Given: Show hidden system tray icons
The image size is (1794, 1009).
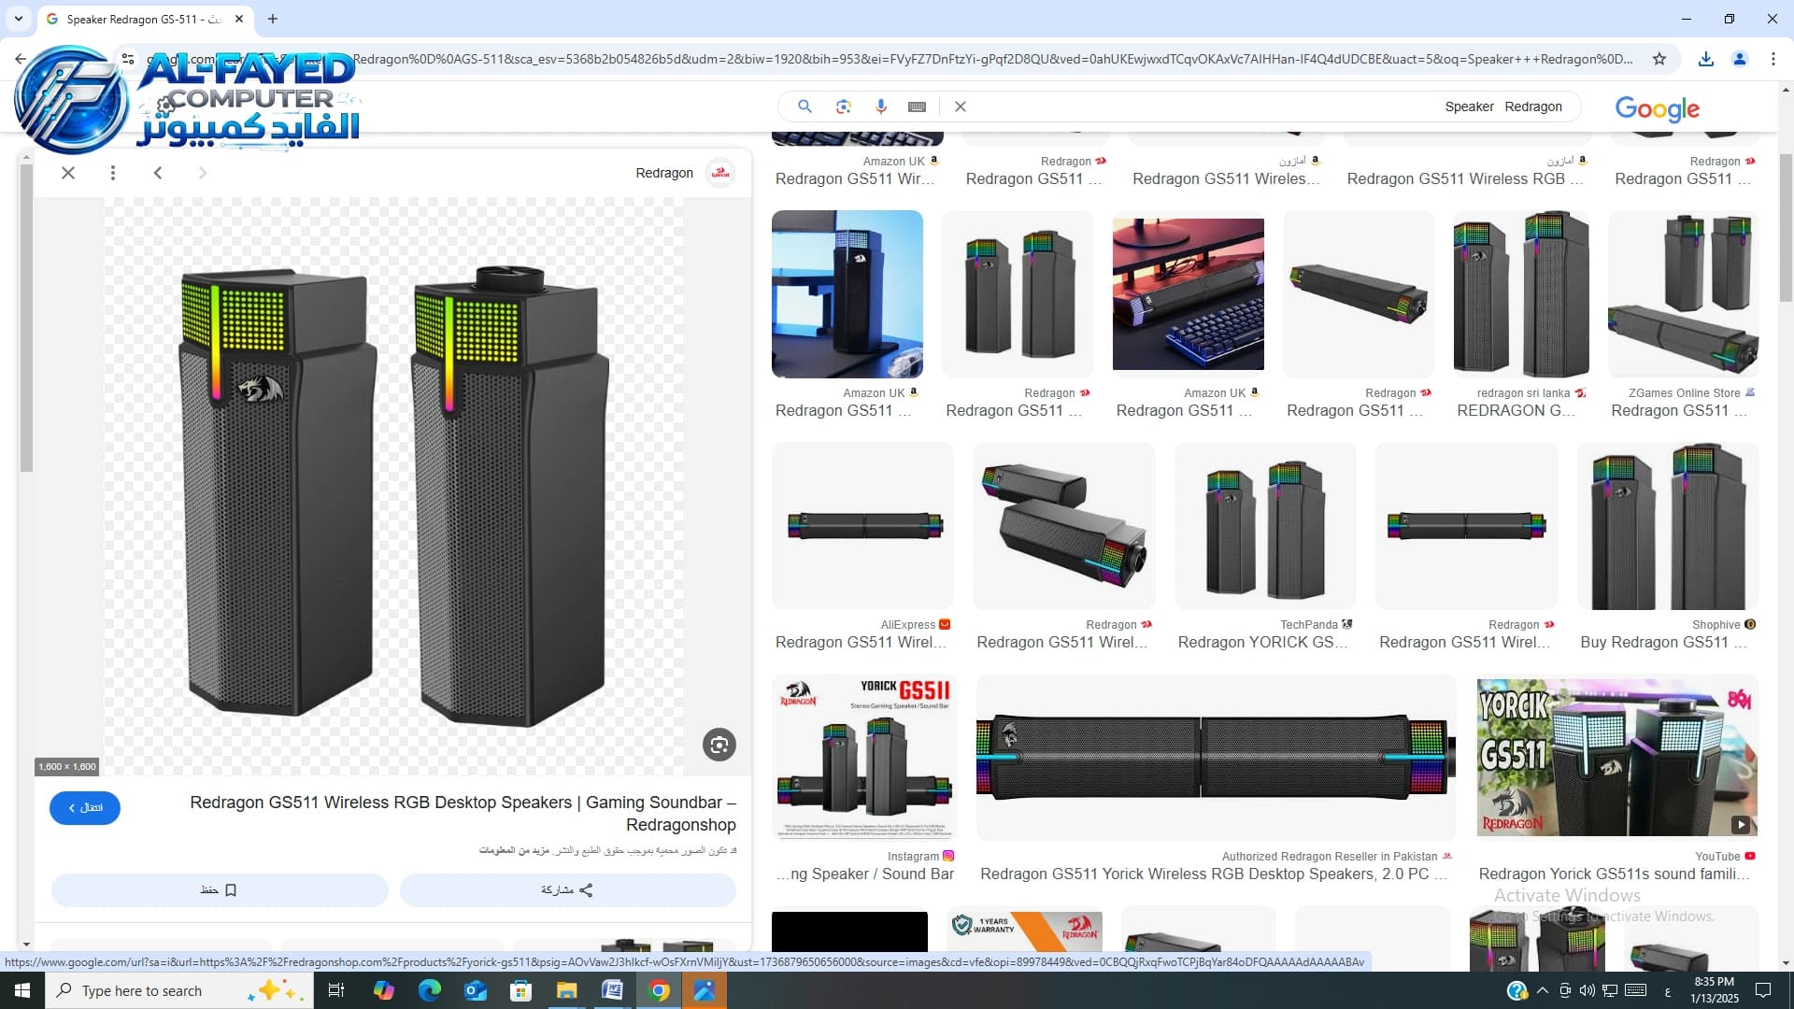Looking at the screenshot, I should [1543, 990].
